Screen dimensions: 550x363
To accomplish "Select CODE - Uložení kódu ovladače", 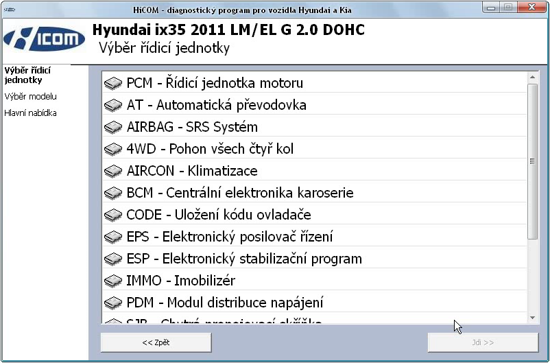I will pyautogui.click(x=315, y=215).
